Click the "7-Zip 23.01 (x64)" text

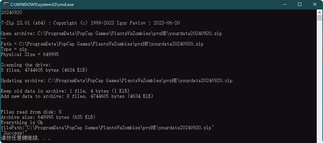(x=24, y=23)
